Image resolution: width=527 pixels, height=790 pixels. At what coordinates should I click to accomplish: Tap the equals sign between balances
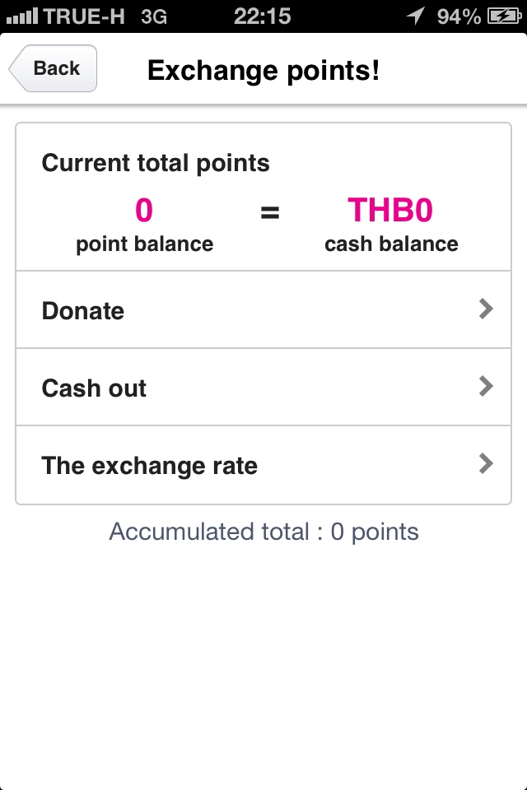(270, 212)
